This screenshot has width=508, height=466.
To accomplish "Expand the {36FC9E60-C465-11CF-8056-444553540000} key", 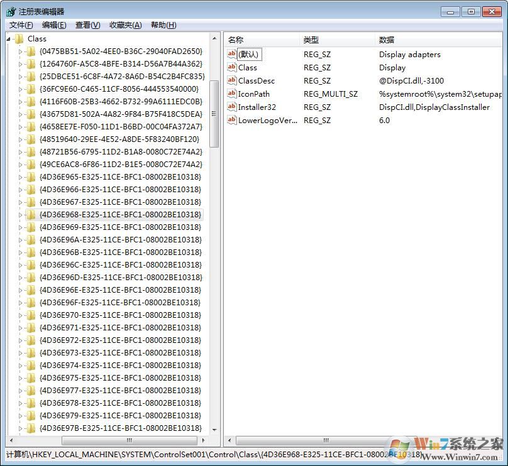I will 20,89.
